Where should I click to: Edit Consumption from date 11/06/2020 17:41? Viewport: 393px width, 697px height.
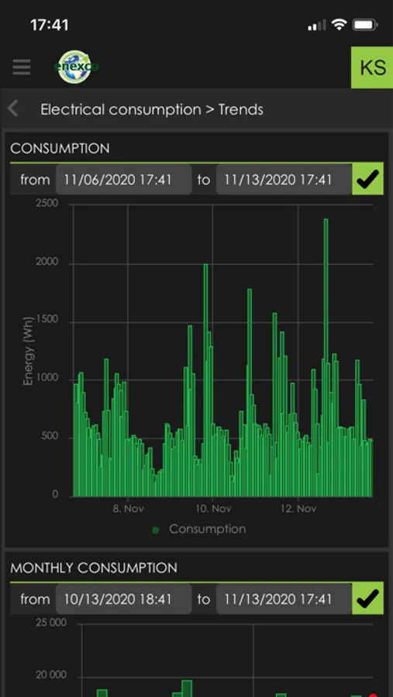[x=124, y=180]
